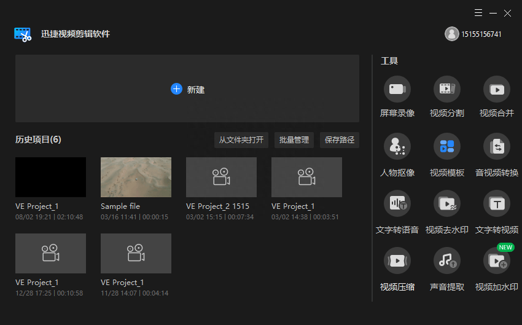Click the user account avatar 15155156741
This screenshot has height=325, width=522.
(452, 34)
